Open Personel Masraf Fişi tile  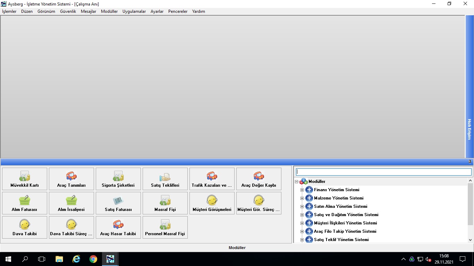(165, 227)
